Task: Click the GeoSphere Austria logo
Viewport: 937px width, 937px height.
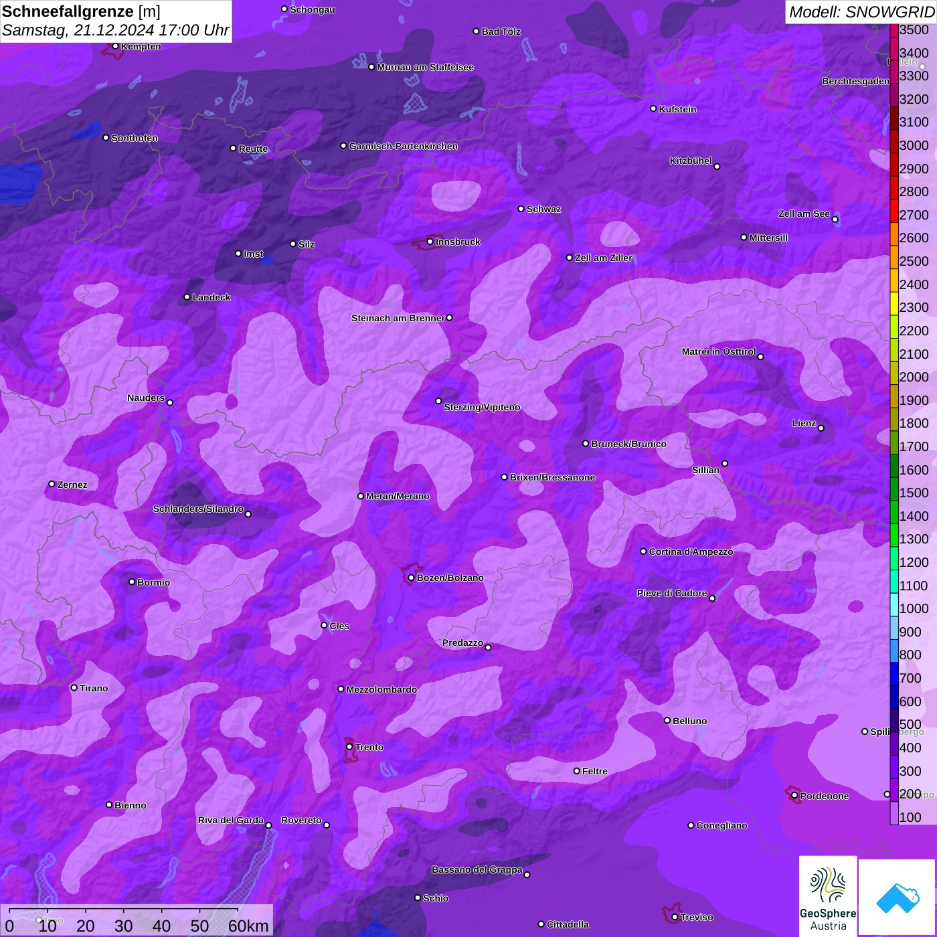Action: 828,896
